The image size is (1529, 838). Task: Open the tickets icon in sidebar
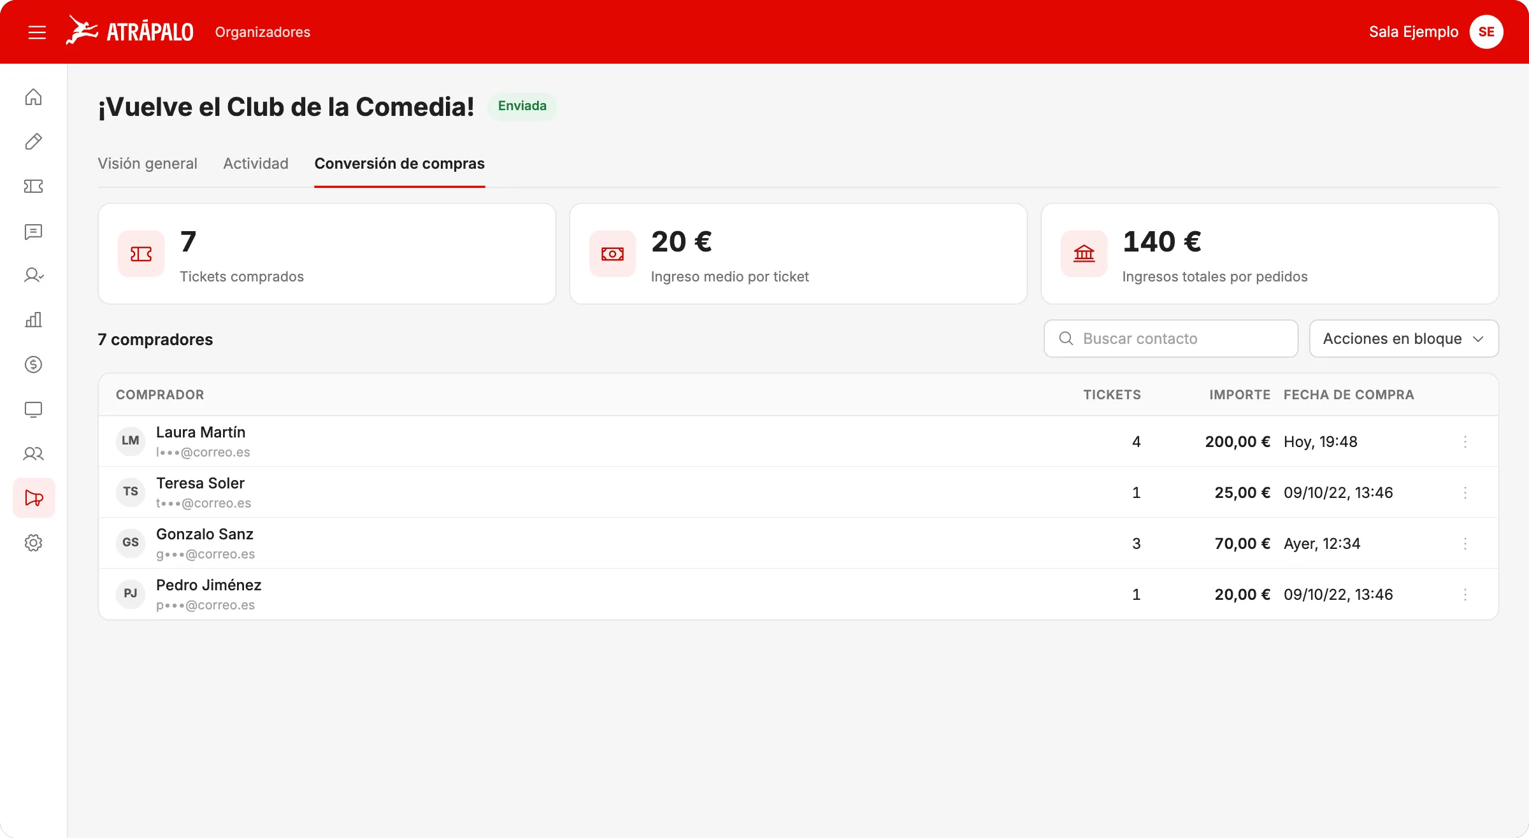(33, 186)
